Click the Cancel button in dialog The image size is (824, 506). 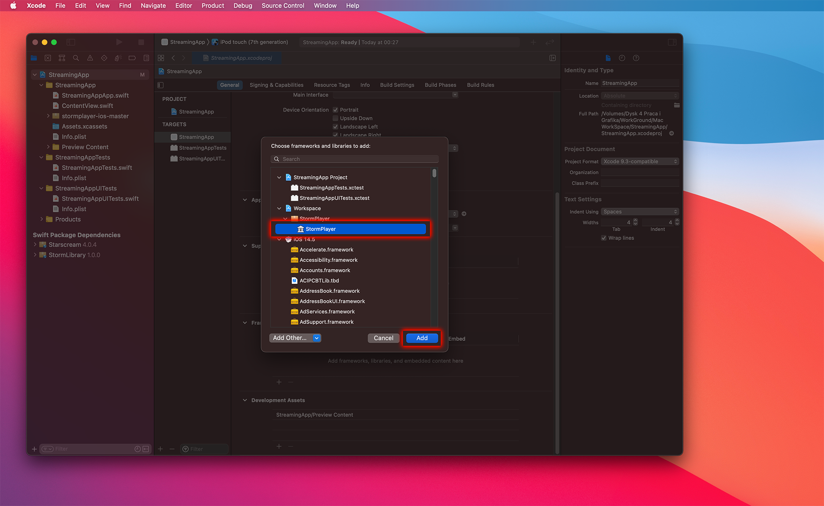coord(383,338)
